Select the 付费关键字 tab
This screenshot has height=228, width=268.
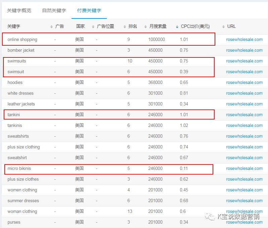[89, 11]
